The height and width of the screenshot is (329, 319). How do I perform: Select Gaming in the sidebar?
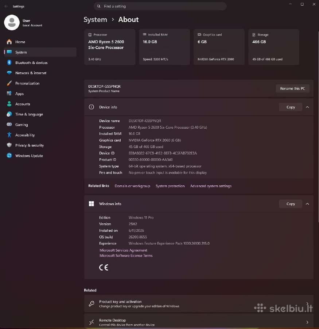point(40,125)
